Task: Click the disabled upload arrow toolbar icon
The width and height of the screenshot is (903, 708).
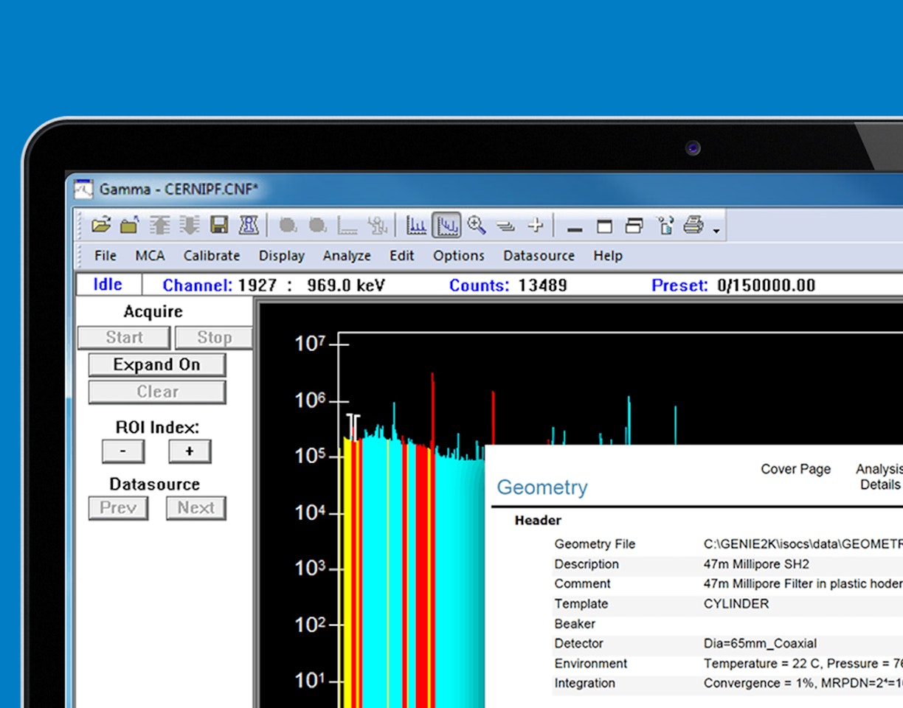Action: click(159, 226)
